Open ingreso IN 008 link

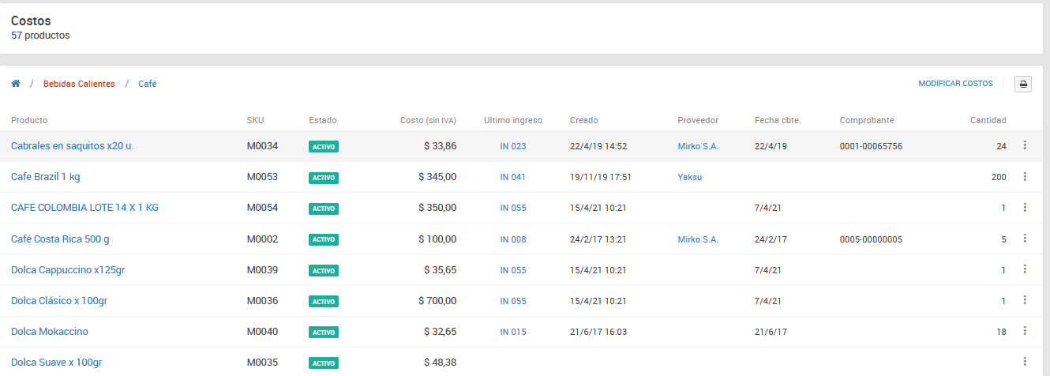pos(513,239)
